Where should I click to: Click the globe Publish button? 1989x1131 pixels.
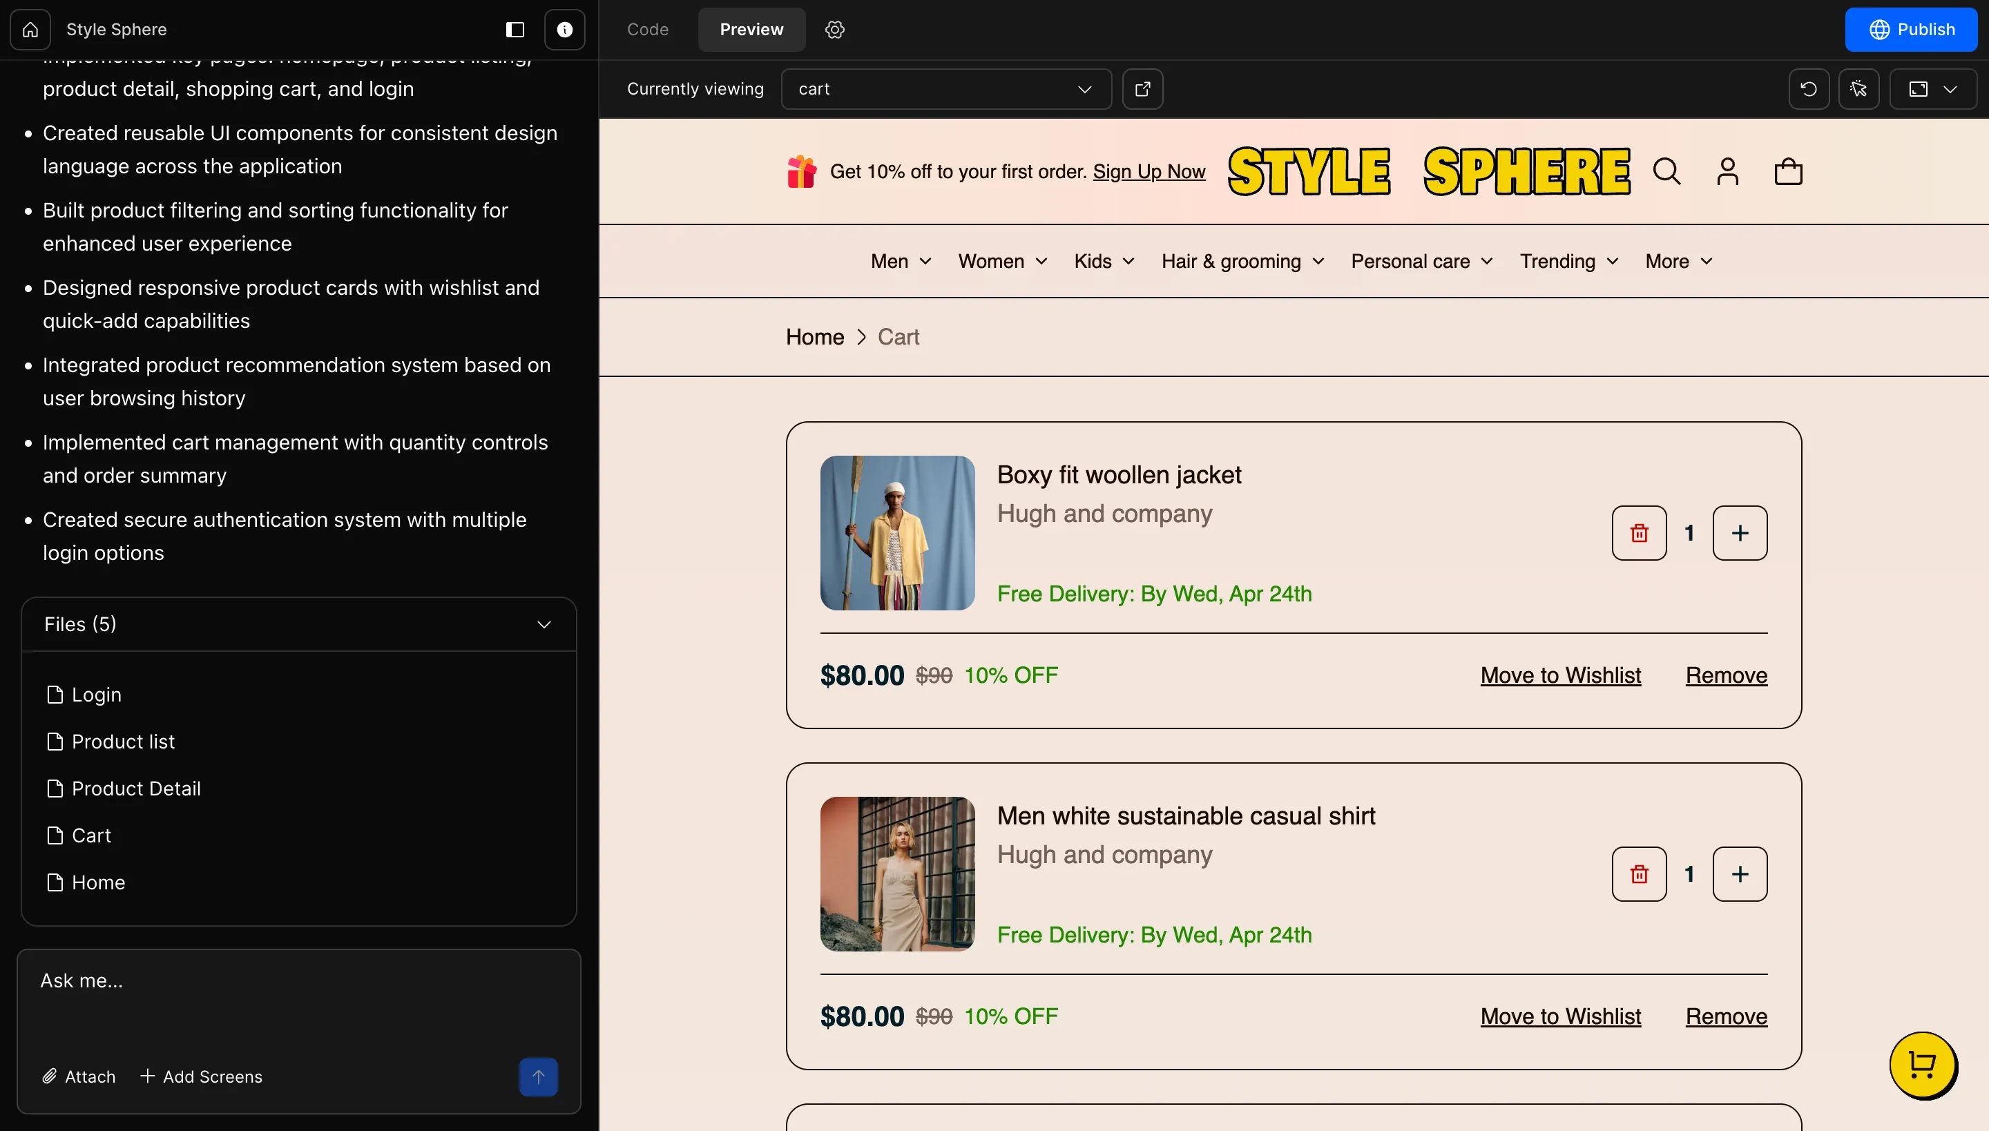(1910, 30)
